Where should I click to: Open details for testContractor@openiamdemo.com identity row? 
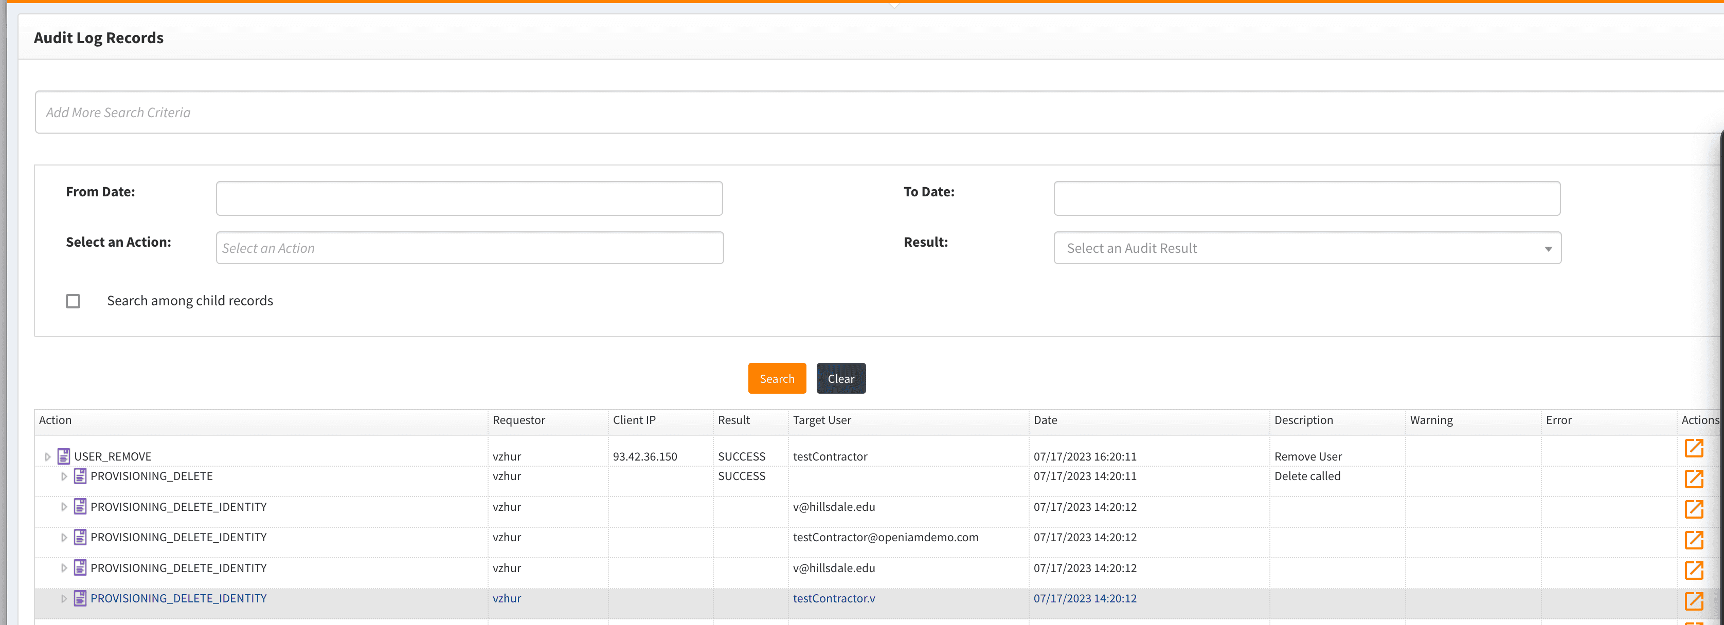[1693, 540]
